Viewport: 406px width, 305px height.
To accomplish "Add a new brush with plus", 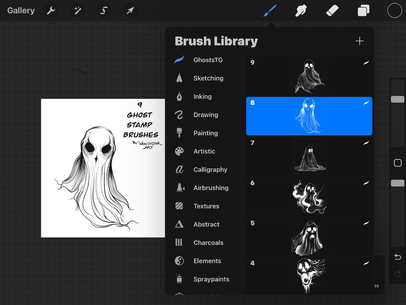I will pyautogui.click(x=359, y=41).
